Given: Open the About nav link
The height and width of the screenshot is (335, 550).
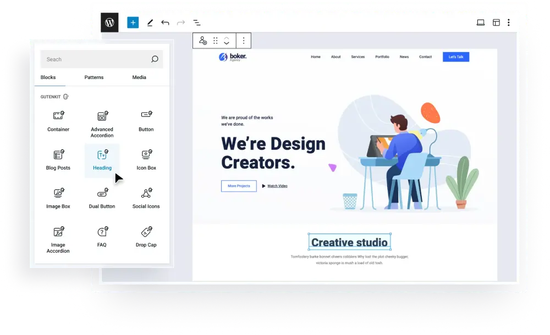Looking at the screenshot, I should point(335,57).
